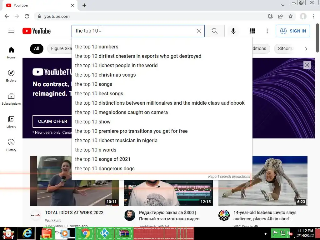Open the YouTube hamburger guide menu
320x240 pixels.
11,31
